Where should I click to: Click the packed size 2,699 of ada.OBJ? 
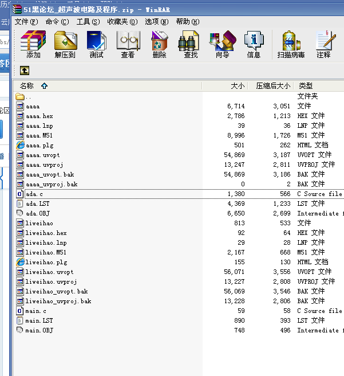(282, 213)
